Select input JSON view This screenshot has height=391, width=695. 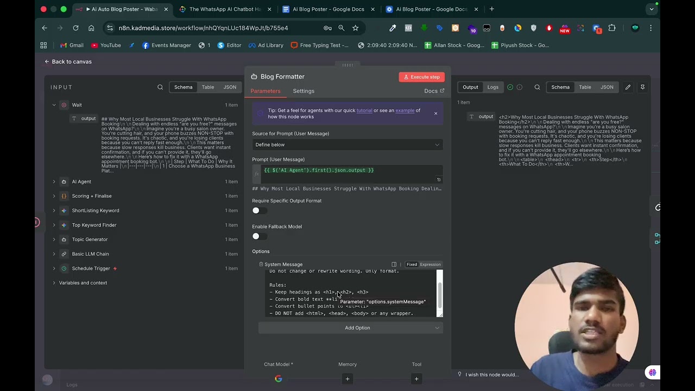point(230,87)
